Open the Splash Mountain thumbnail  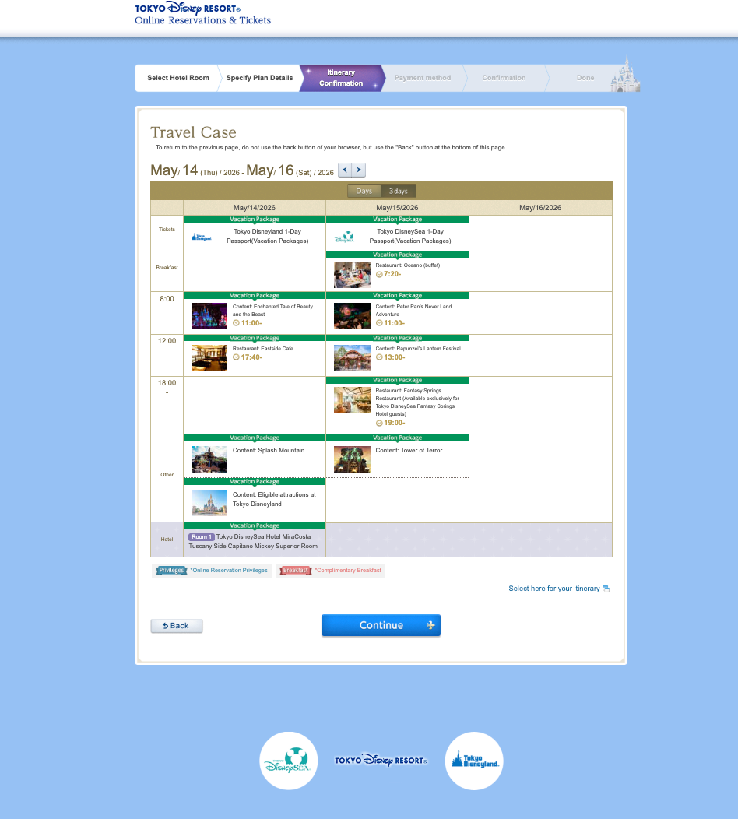point(209,459)
